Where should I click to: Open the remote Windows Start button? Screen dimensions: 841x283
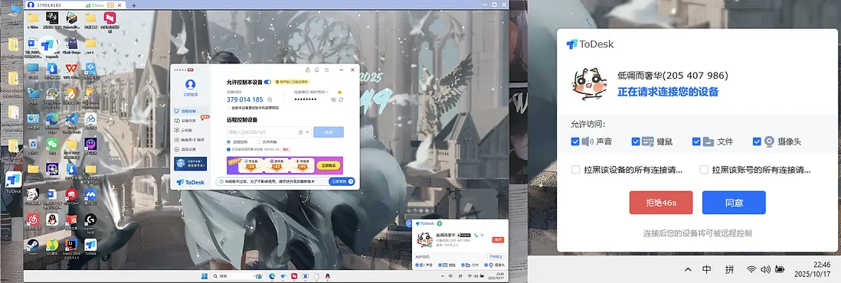pyautogui.click(x=205, y=276)
